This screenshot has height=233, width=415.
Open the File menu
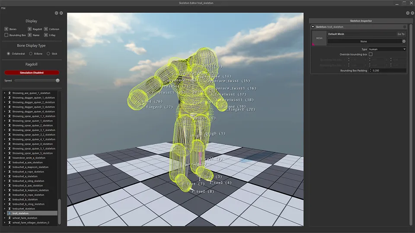[x=3, y=8]
